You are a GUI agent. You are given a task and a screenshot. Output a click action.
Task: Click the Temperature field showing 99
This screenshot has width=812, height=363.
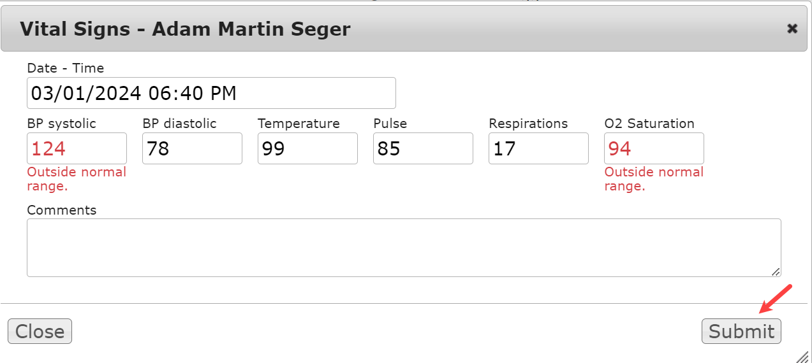click(x=307, y=148)
